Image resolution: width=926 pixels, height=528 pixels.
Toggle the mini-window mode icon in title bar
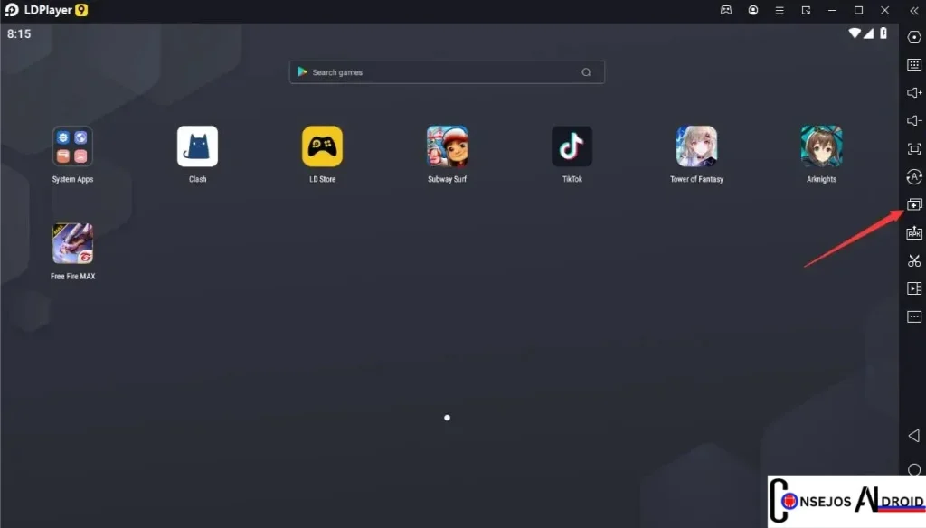(806, 10)
